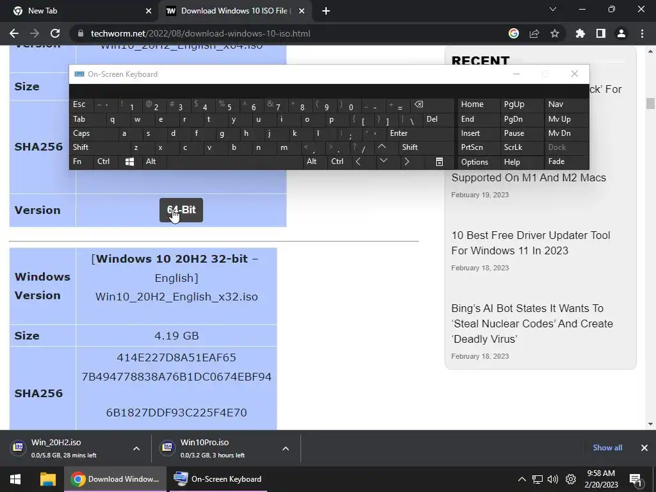Show hidden system tray icons
Screen dimensions: 656x492
click(521, 479)
